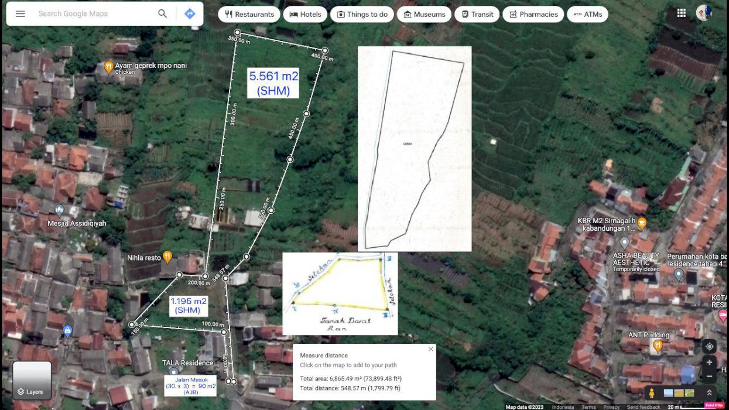The width and height of the screenshot is (729, 410).
Task: Open the hamburger main menu
Action: 20,14
